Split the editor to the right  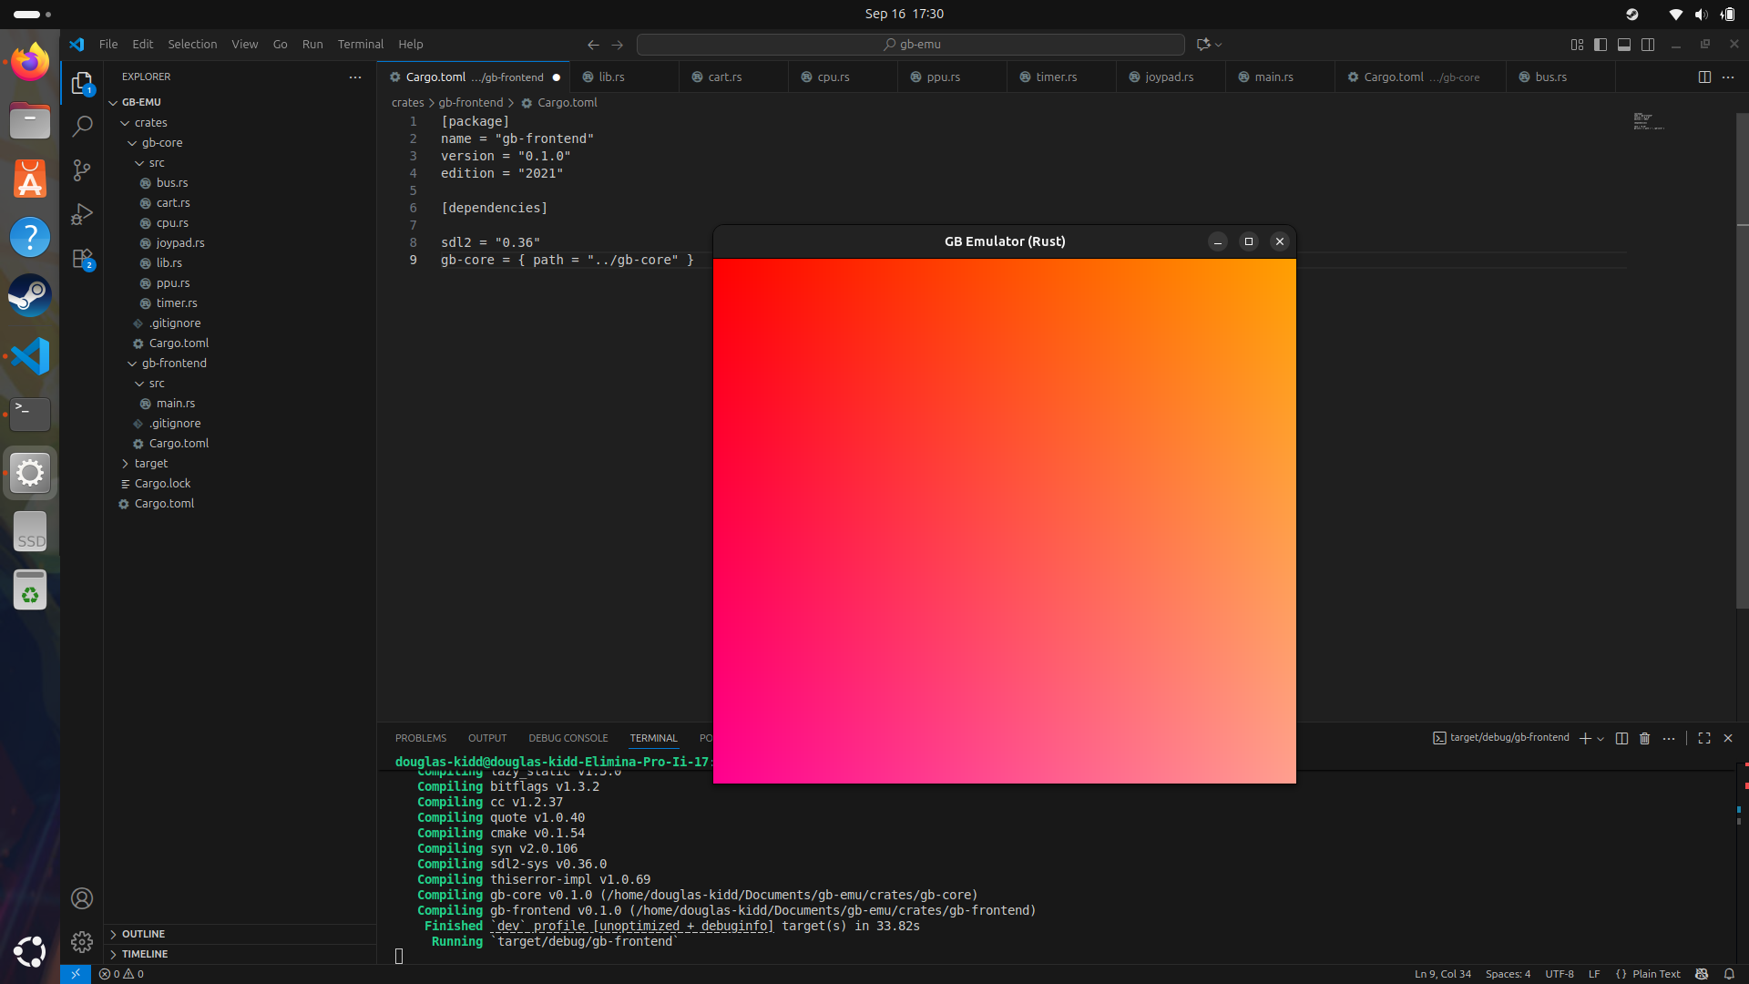[1704, 77]
